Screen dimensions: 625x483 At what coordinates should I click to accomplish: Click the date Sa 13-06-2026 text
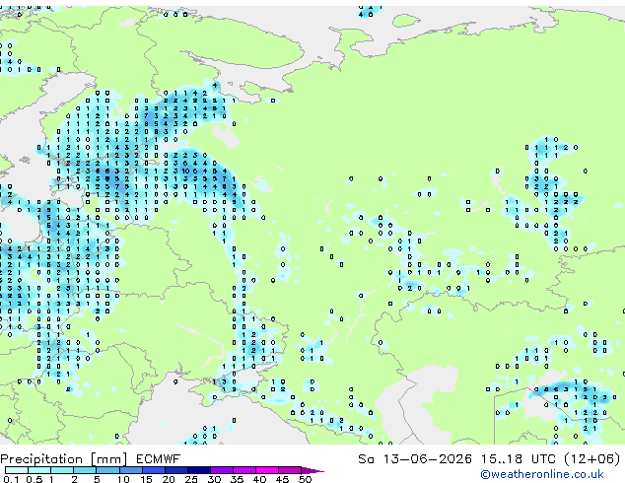point(415,459)
